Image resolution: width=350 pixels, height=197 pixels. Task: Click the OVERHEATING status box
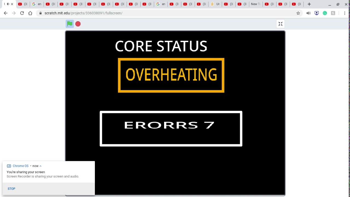(171, 75)
